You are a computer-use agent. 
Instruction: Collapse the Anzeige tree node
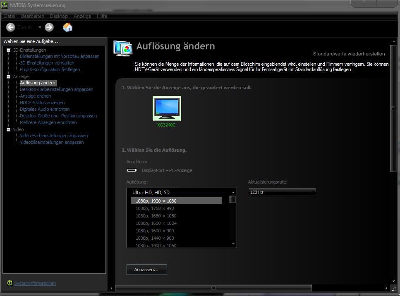click(8, 76)
